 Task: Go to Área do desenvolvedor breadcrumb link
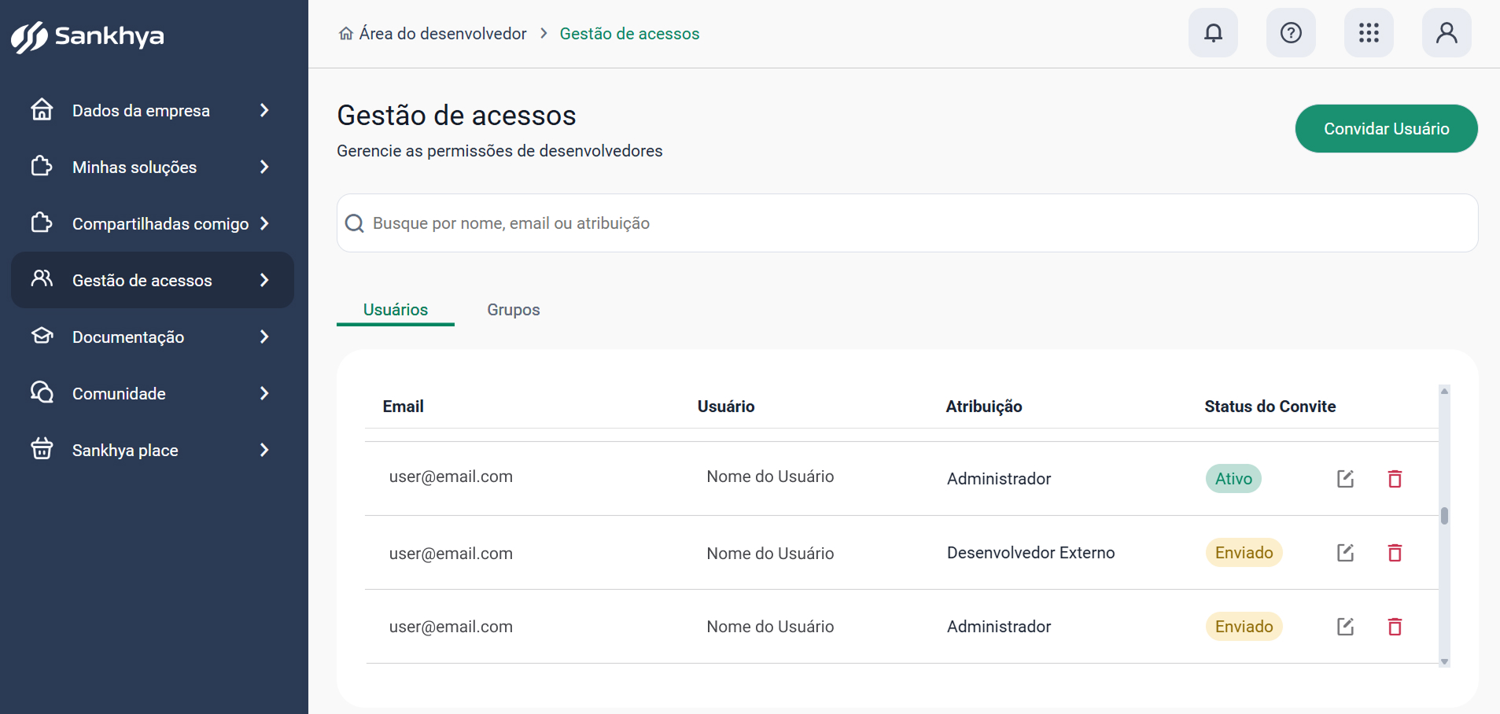(x=443, y=34)
